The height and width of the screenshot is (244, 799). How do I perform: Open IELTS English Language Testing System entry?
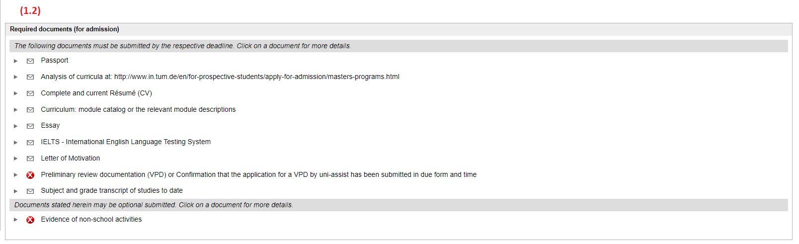tap(126, 142)
